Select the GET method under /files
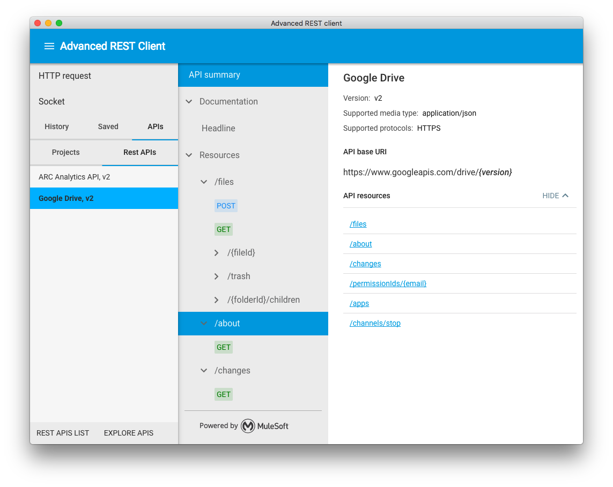The height and width of the screenshot is (487, 613). (x=224, y=229)
